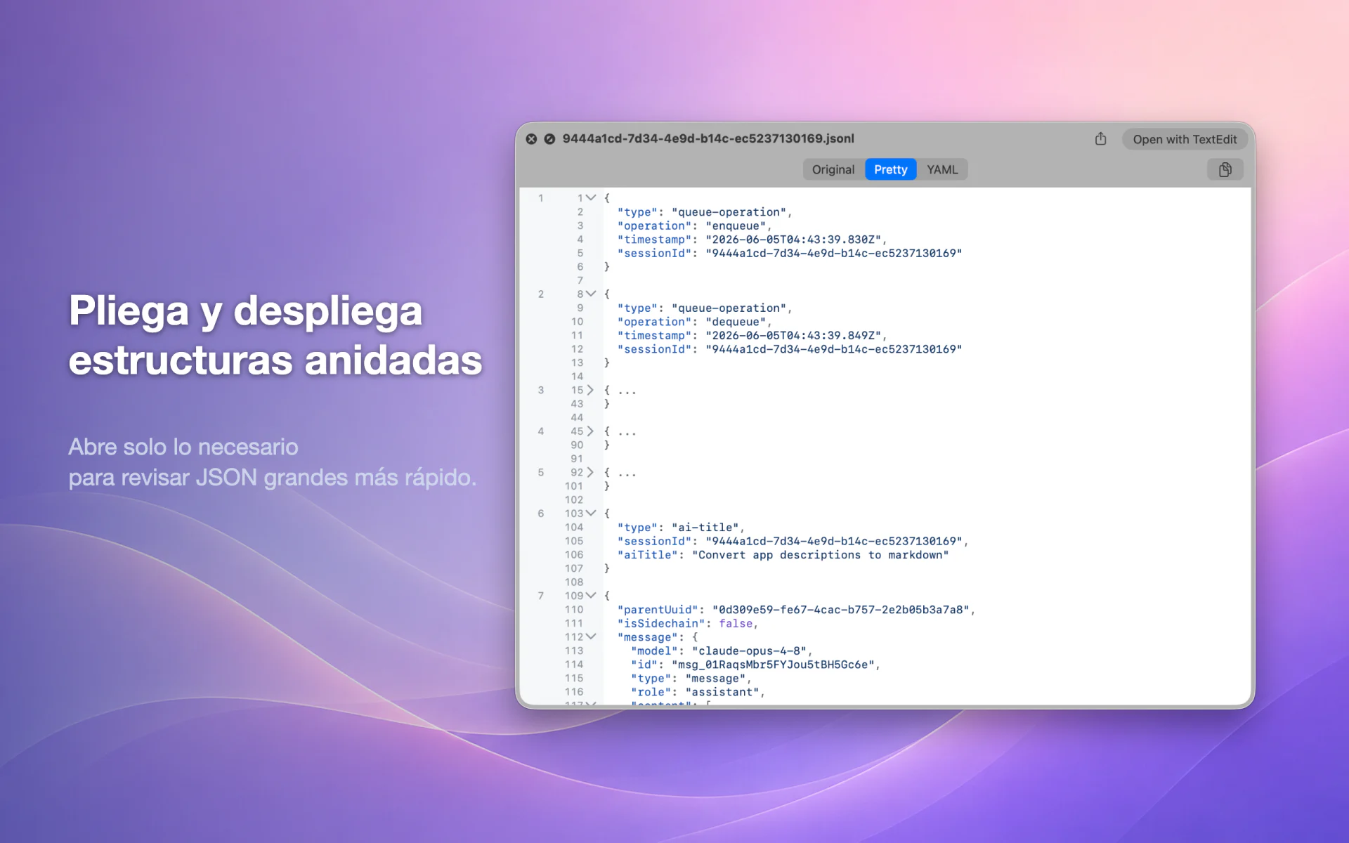Click Open with TextEdit button
Image resolution: width=1349 pixels, height=843 pixels.
[x=1185, y=139]
